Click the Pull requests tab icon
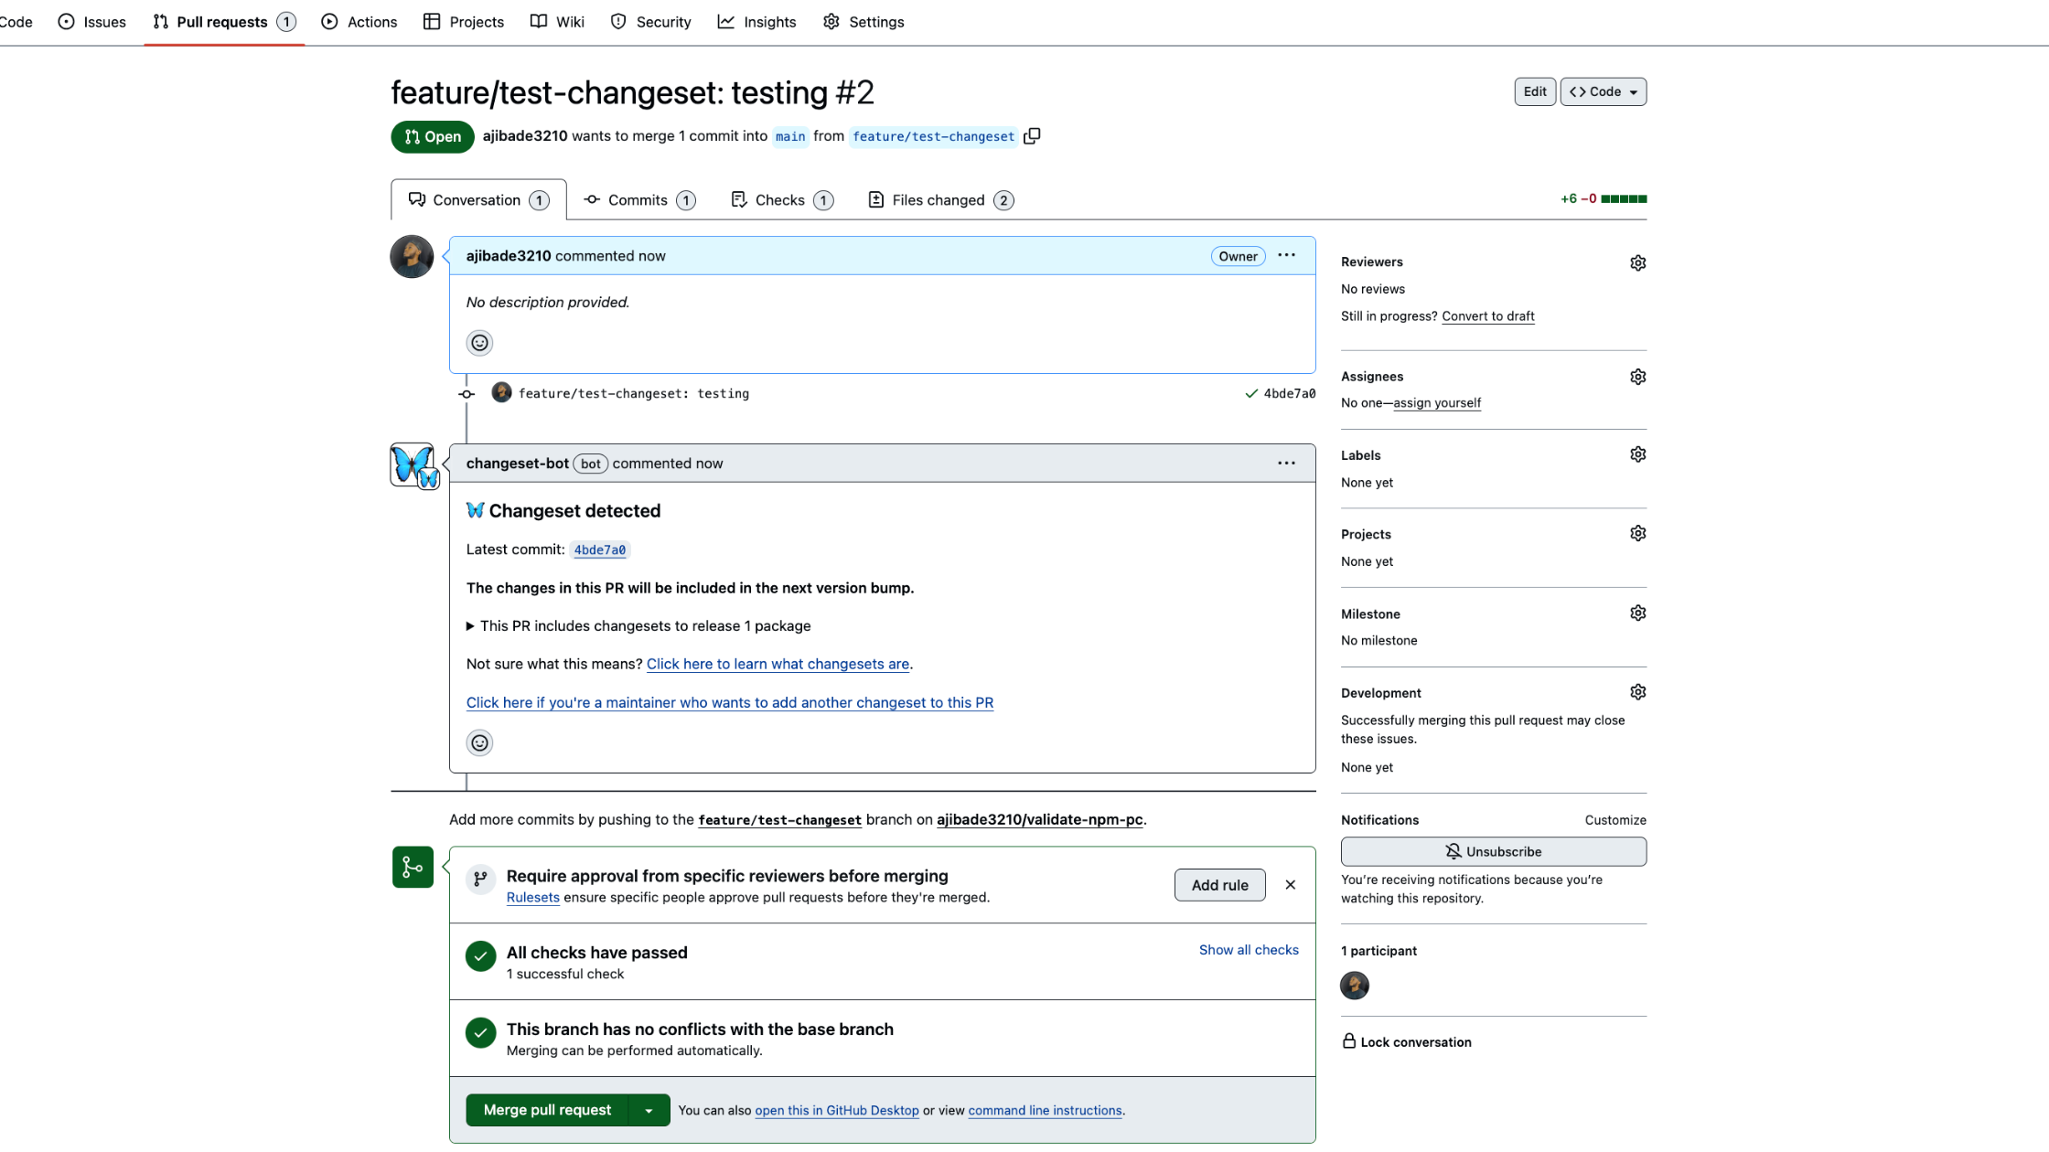Image resolution: width=2049 pixels, height=1152 pixels. point(157,21)
